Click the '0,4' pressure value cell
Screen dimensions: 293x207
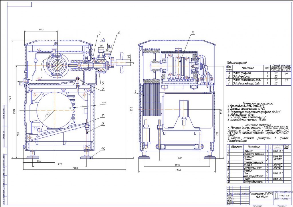tap(286, 73)
